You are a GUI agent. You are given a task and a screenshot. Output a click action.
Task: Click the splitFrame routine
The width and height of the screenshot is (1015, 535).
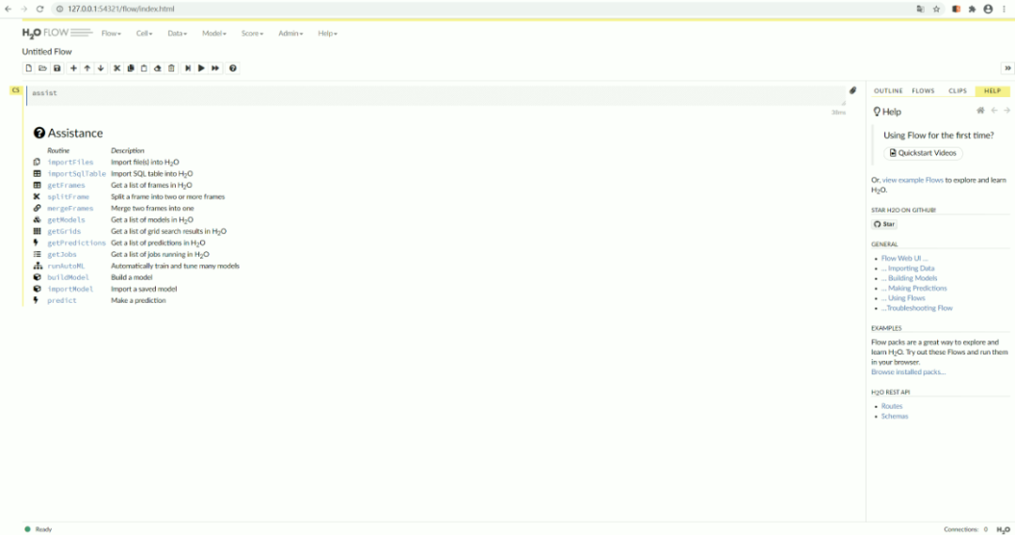tap(68, 197)
